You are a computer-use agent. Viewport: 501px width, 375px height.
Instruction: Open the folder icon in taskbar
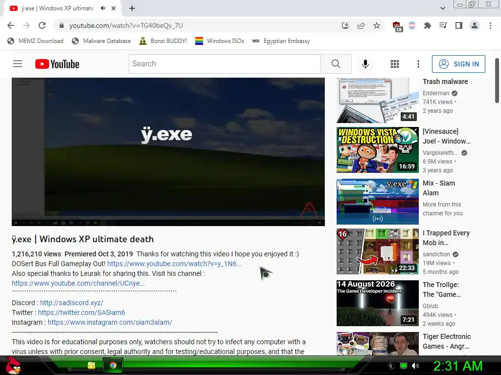coord(91,365)
